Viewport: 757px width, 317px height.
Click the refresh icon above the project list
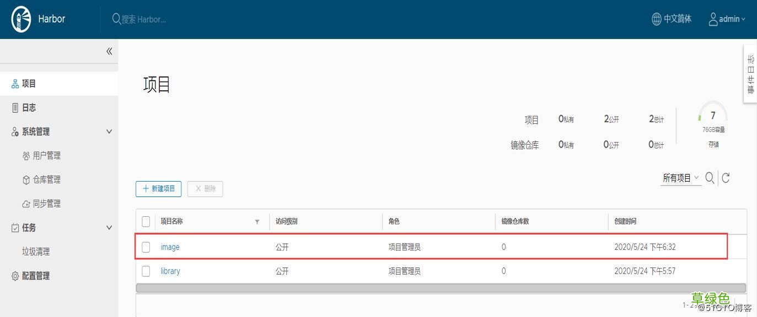click(726, 177)
